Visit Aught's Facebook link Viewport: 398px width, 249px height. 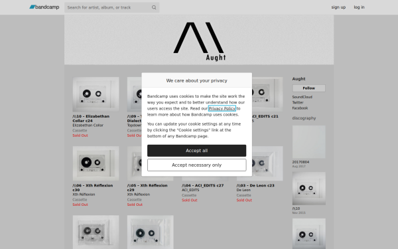pyautogui.click(x=300, y=108)
